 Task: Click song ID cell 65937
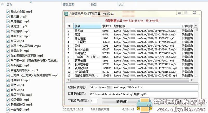(106, 31)
